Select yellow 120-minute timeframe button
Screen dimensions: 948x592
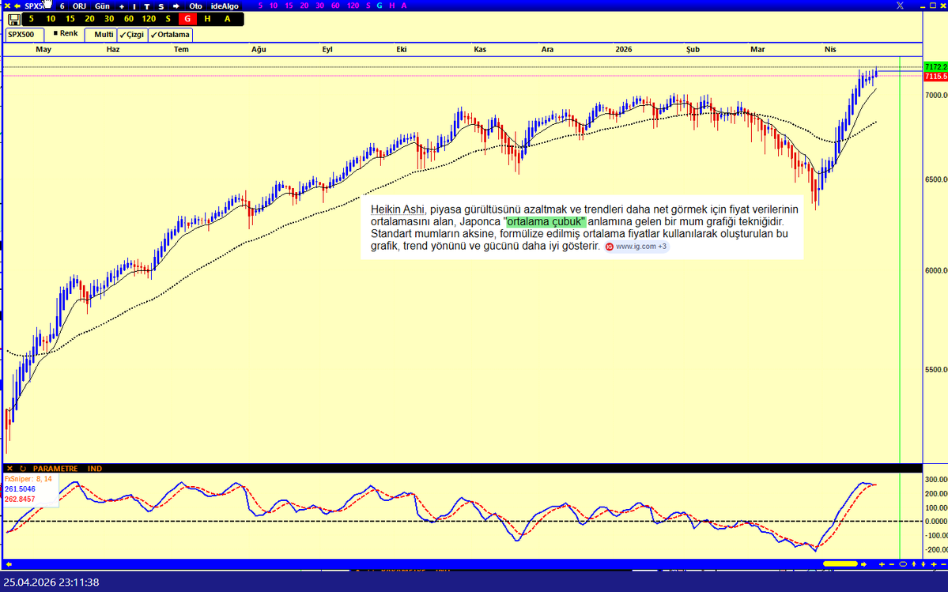(149, 19)
